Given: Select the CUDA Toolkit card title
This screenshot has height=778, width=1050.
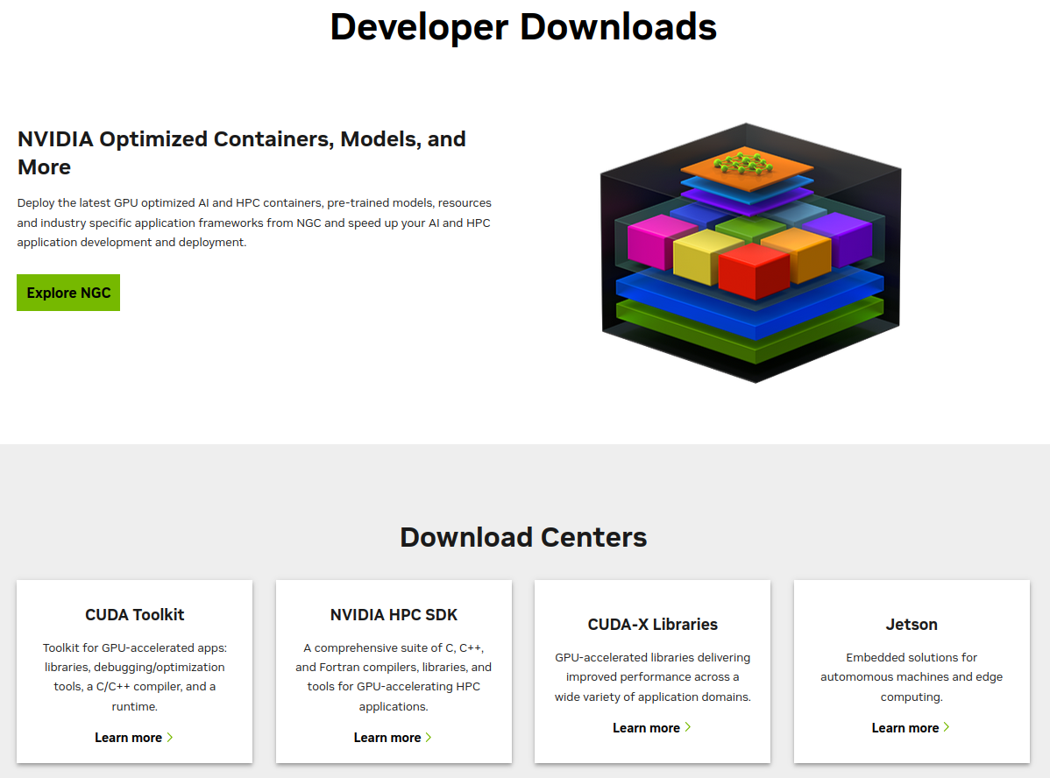Looking at the screenshot, I should pyautogui.click(x=134, y=614).
